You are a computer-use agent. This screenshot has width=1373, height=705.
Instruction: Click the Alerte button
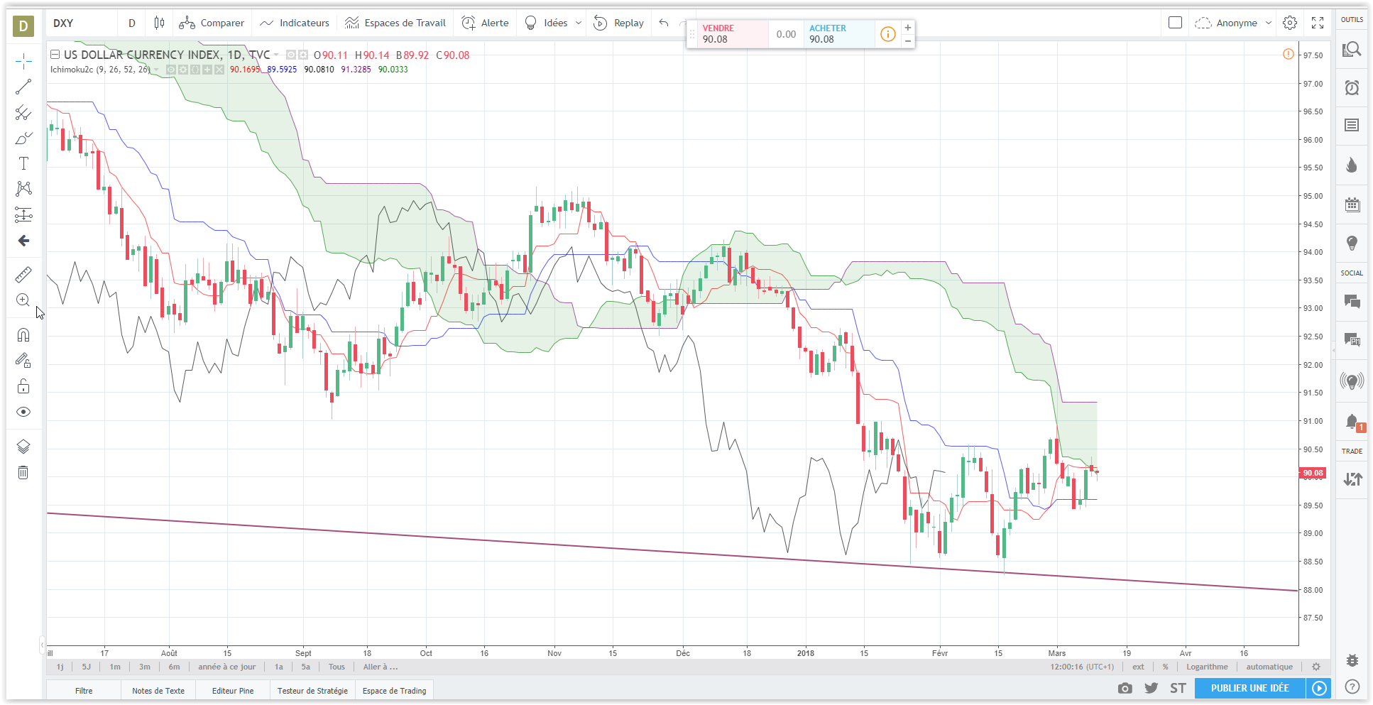(x=486, y=23)
